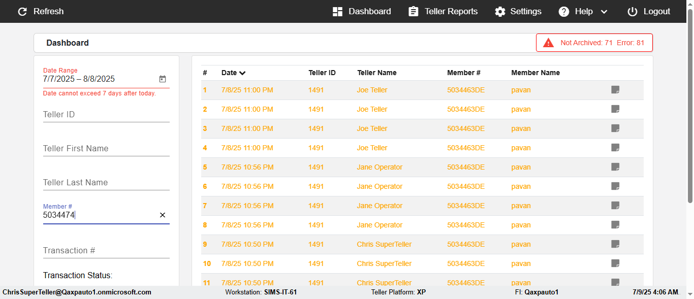Click the red warning triangle icon
Viewport: 694px width, 299px height.
point(548,43)
